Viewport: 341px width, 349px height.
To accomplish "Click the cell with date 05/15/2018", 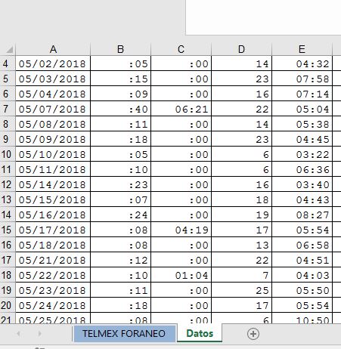I will tap(53, 199).
